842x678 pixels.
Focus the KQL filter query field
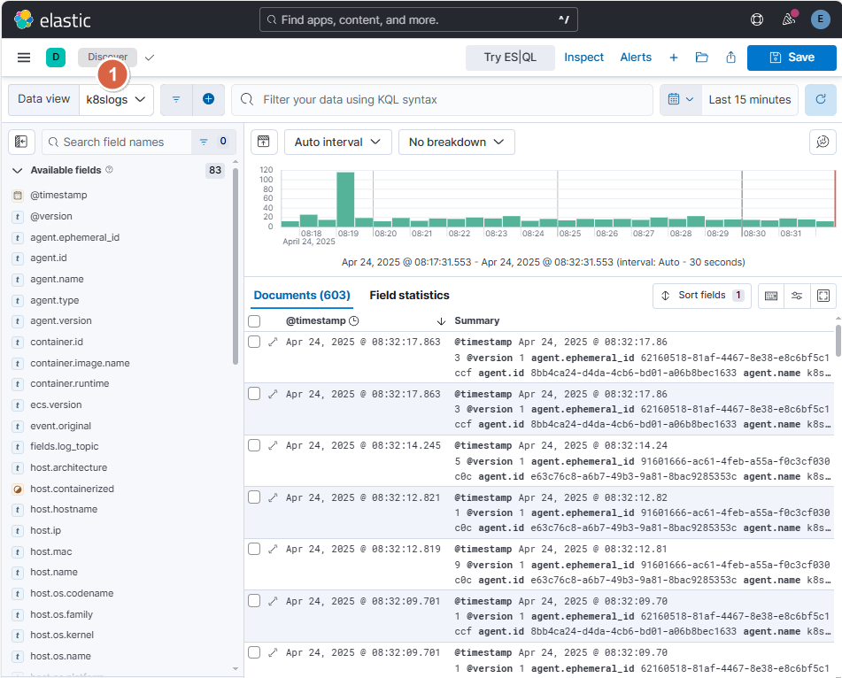tap(442, 99)
